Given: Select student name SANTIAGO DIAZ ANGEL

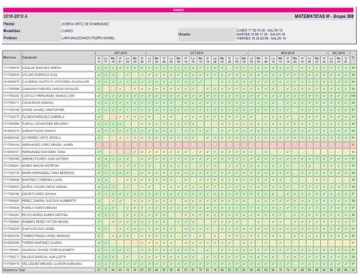Looking at the screenshot, I should 38,229.
